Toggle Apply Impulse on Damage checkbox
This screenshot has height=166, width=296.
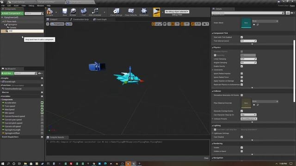(241, 81)
